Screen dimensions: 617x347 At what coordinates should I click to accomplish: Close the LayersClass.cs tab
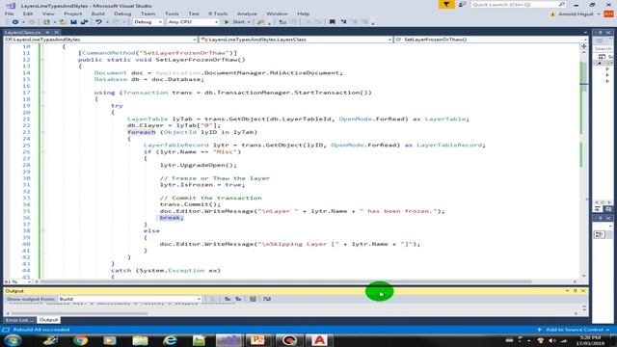click(56, 32)
